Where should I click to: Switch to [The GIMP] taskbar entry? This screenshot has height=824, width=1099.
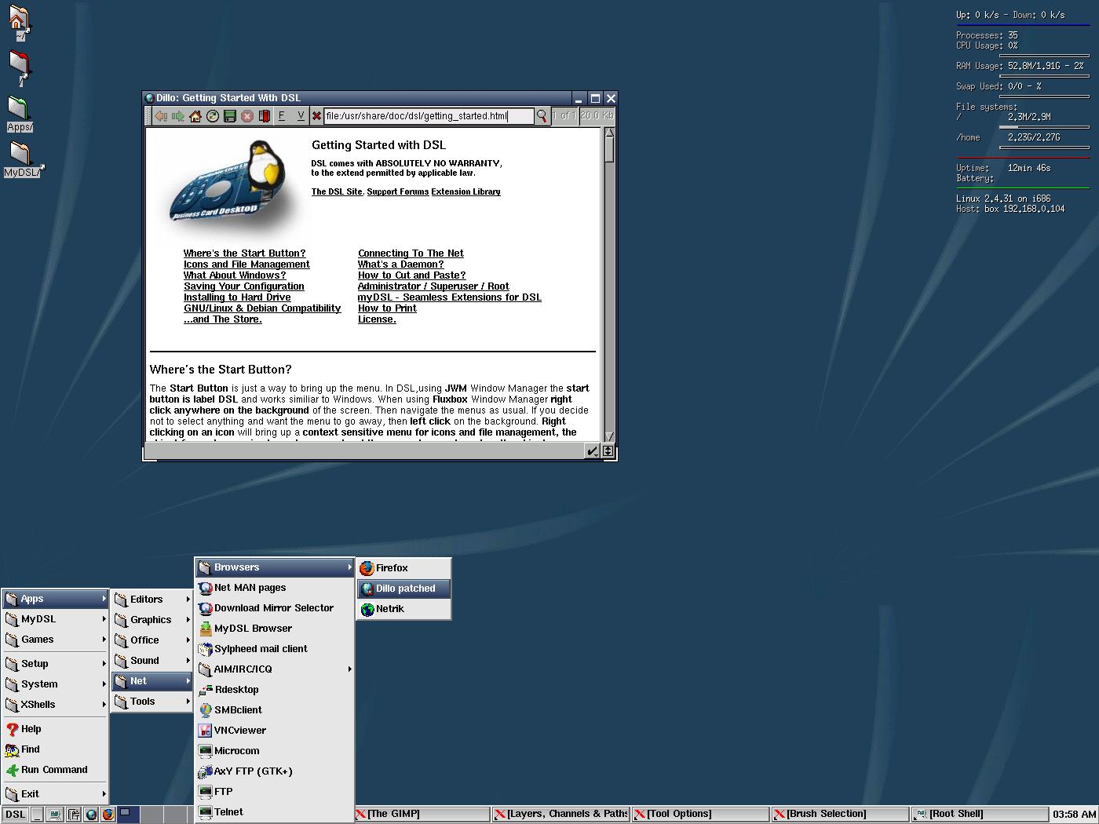pos(422,815)
